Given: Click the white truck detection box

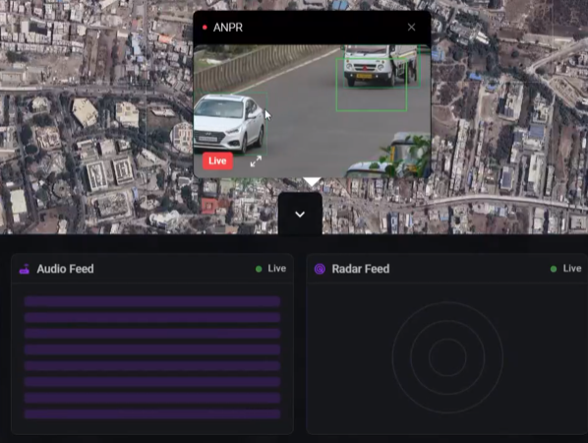Looking at the screenshot, I should (x=381, y=66).
